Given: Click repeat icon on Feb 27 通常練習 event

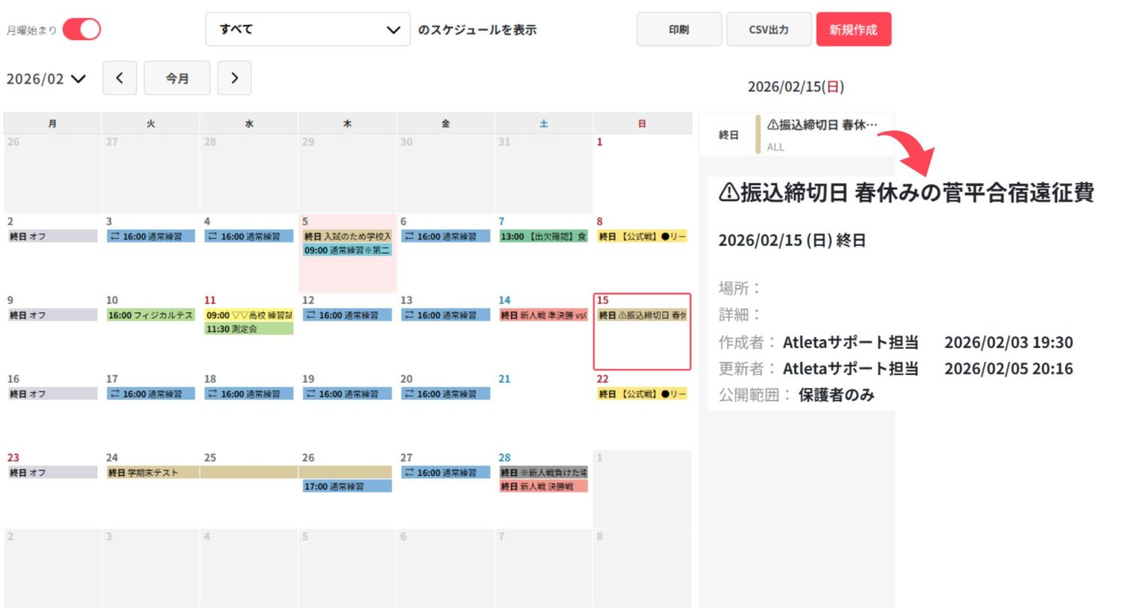Looking at the screenshot, I should pyautogui.click(x=409, y=473).
